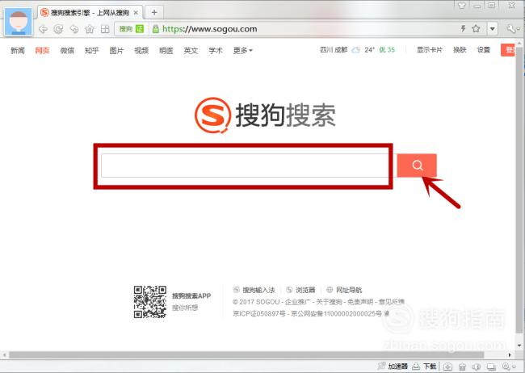
Task: Click the horizontal scrollbar thumb
Action: 246,355
